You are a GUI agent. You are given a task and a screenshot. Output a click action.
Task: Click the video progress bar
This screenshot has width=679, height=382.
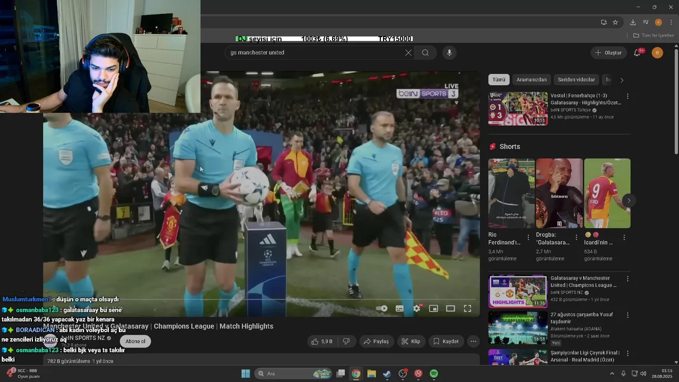tap(262, 300)
